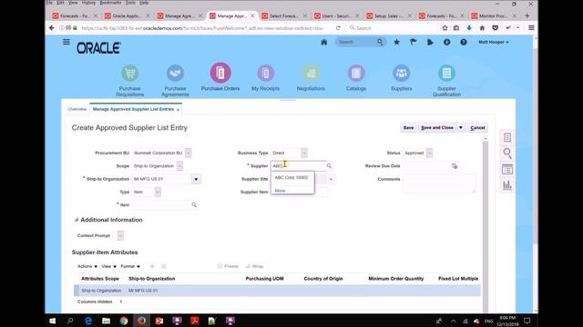The height and width of the screenshot is (327, 583).
Task: Click Save and Close button
Action: (x=437, y=128)
